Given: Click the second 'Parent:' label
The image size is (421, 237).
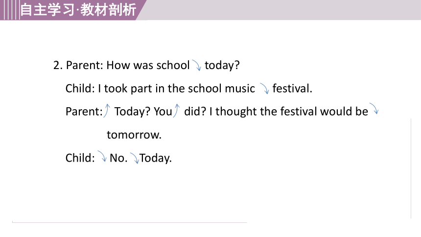Looking at the screenshot, I should click(84, 112).
